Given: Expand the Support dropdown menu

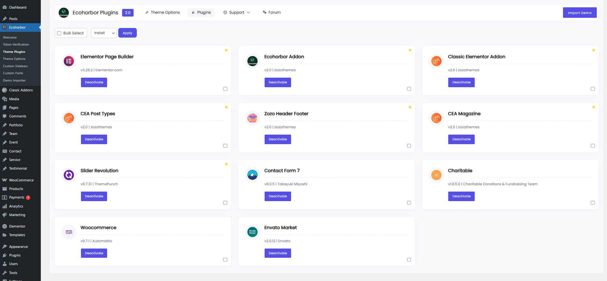Looking at the screenshot, I should [237, 12].
